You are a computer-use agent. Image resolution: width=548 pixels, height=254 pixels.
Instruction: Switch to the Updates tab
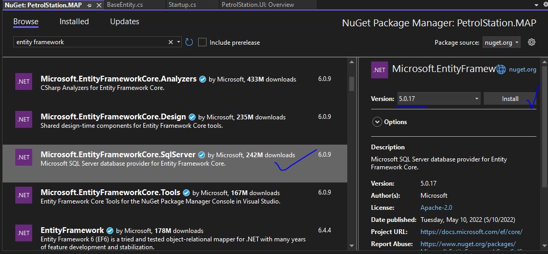coord(124,22)
